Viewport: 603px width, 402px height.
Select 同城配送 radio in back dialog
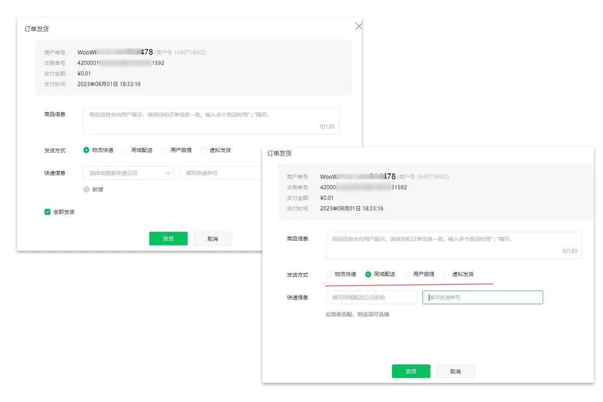click(x=125, y=150)
